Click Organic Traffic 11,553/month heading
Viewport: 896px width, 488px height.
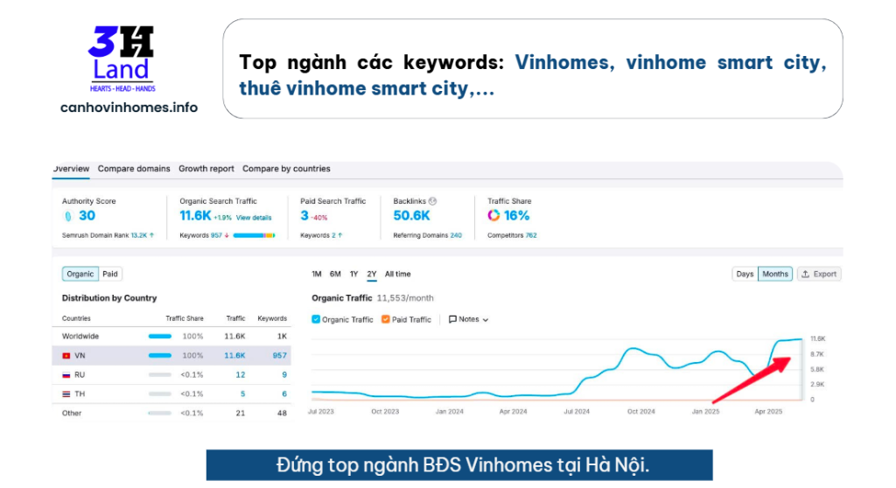coord(373,298)
